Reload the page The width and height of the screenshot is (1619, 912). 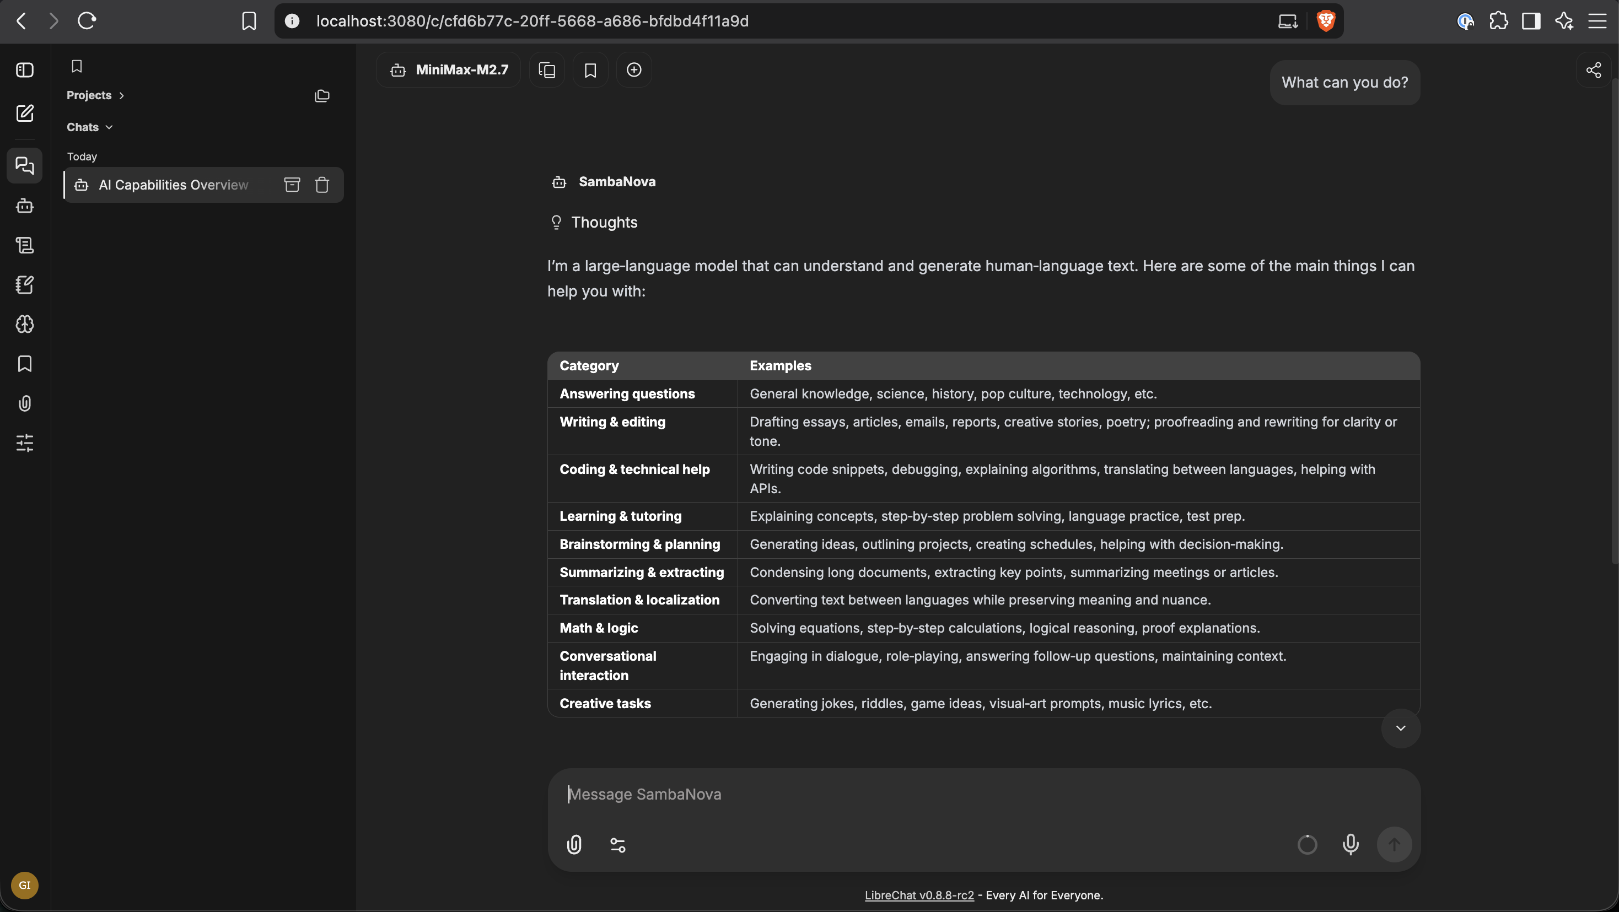point(87,21)
